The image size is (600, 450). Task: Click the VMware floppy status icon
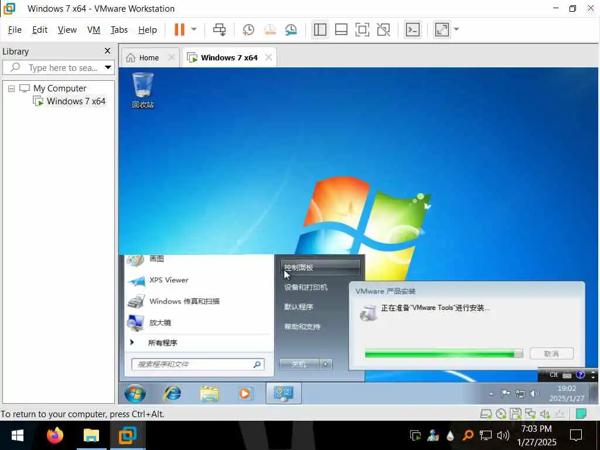(516, 414)
